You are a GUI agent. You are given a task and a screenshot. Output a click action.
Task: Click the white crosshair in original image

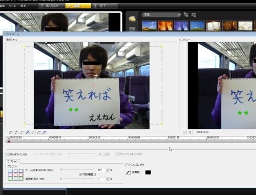pos(96,75)
